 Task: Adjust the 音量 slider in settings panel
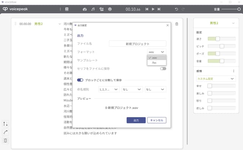click(222, 61)
